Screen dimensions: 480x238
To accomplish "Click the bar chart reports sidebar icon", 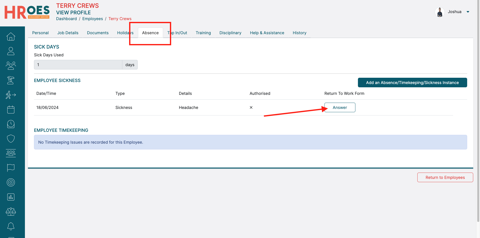I will [x=11, y=197].
